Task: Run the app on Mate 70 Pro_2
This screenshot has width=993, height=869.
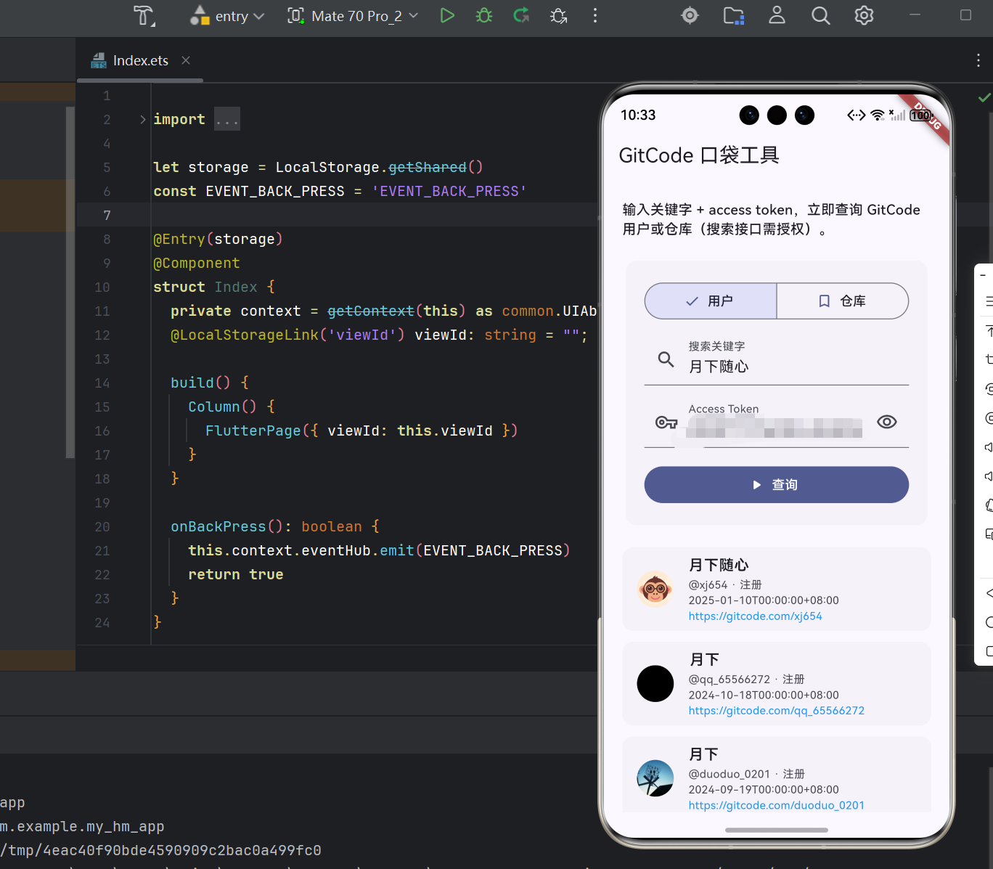Action: (x=447, y=15)
